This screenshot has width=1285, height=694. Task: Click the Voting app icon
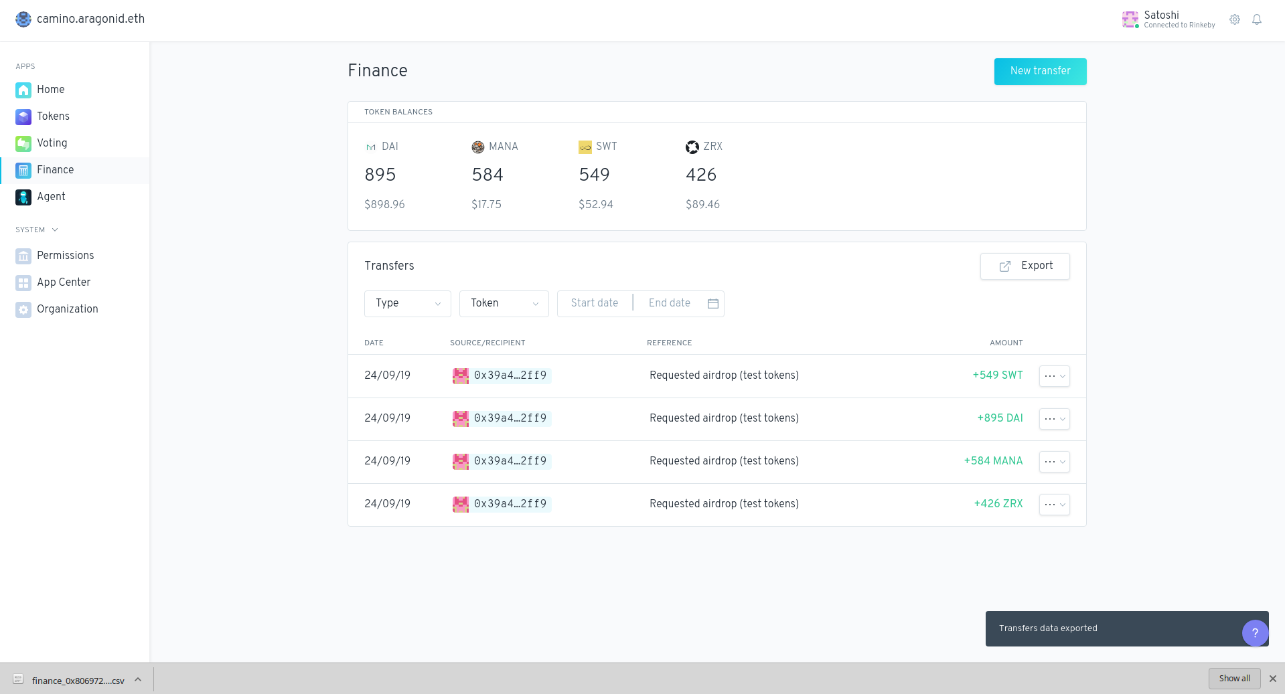click(23, 143)
